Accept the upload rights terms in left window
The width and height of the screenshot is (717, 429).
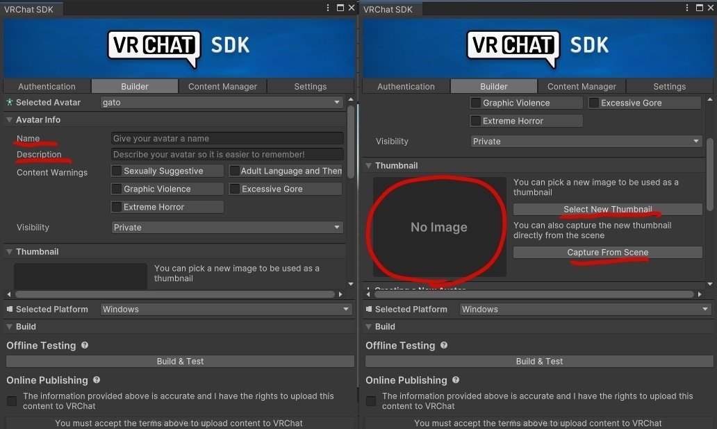tap(12, 401)
